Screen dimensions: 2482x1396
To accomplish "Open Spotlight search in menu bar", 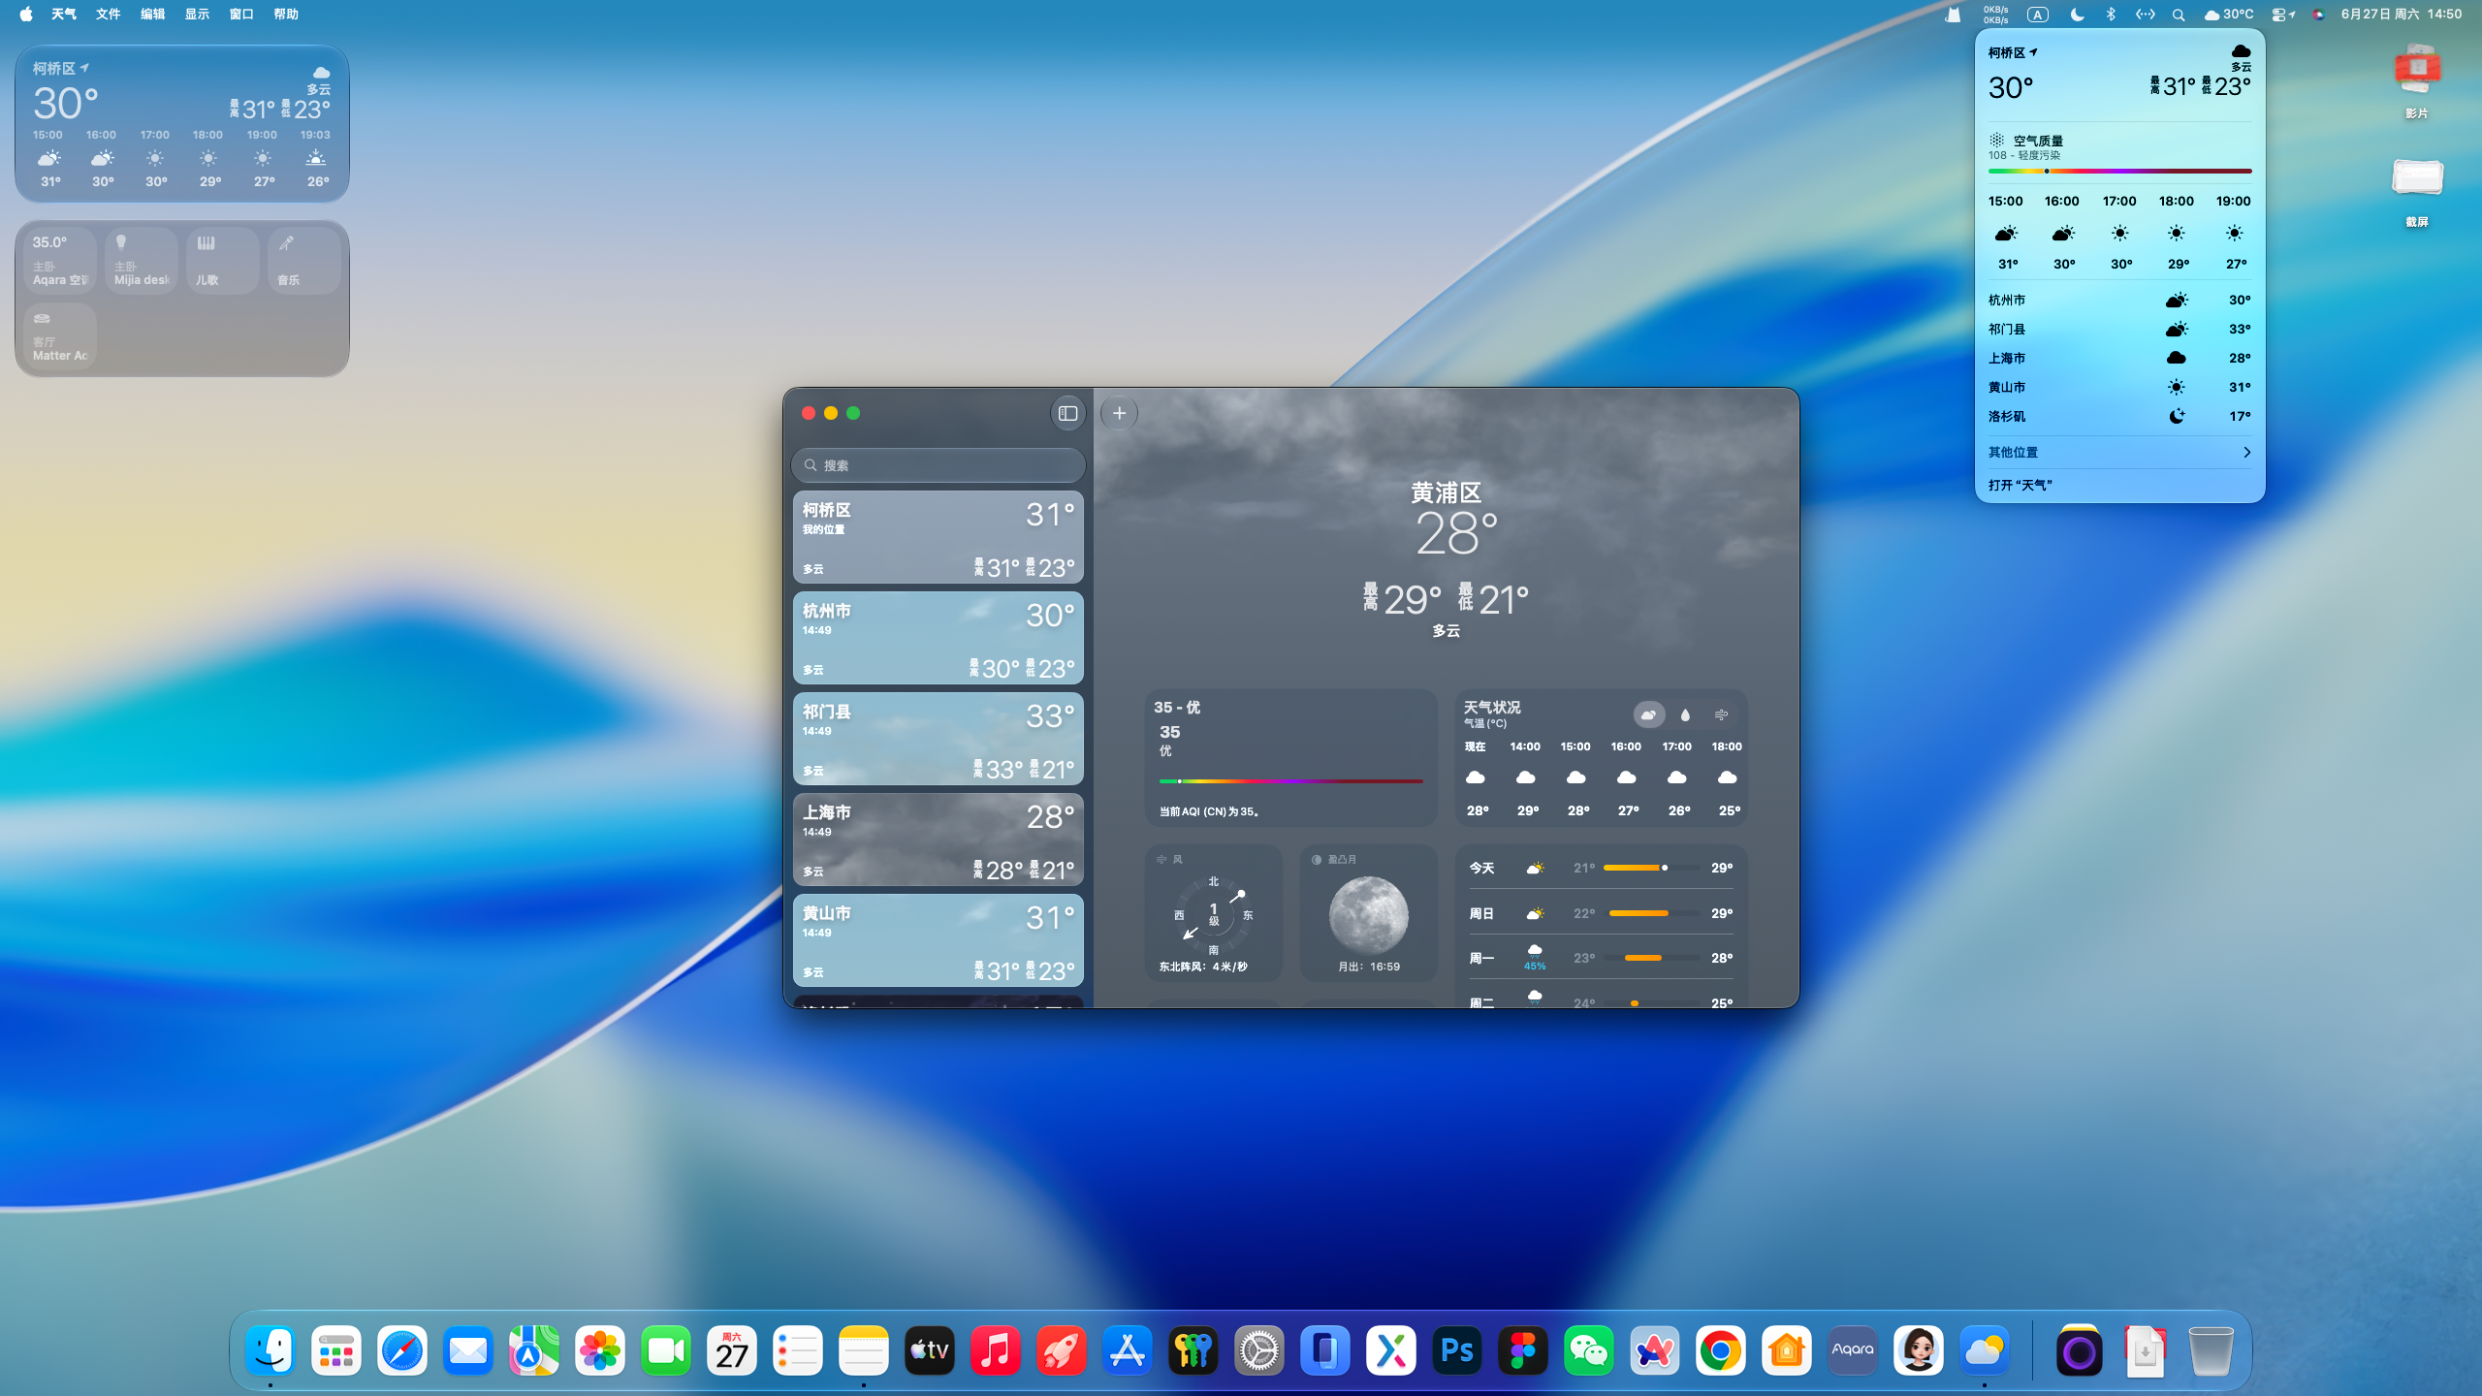I will 2179,15.
